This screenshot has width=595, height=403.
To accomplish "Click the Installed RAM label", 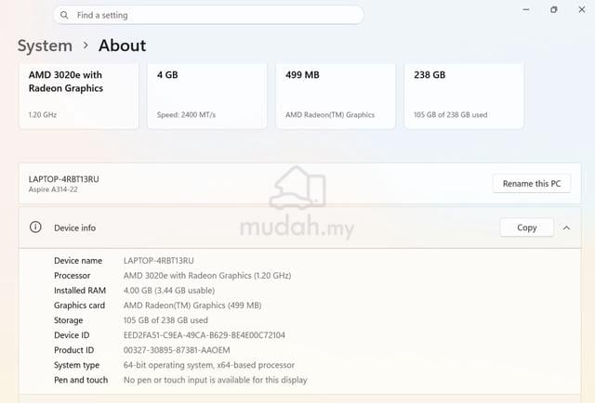I will click(80, 291).
